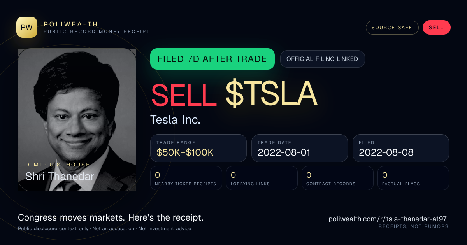Click the FILED 7D AFTER TRADE badge
This screenshot has width=467, height=245.
pos(212,59)
